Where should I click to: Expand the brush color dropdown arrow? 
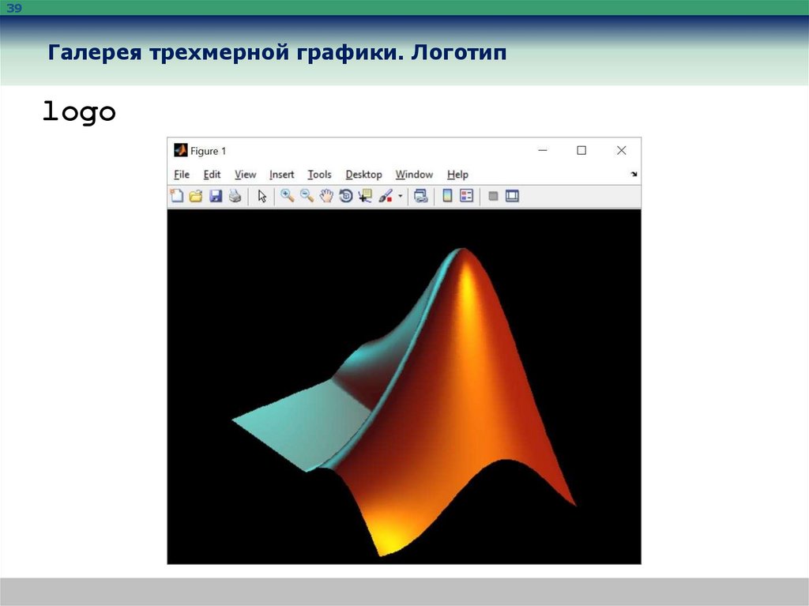click(x=401, y=196)
